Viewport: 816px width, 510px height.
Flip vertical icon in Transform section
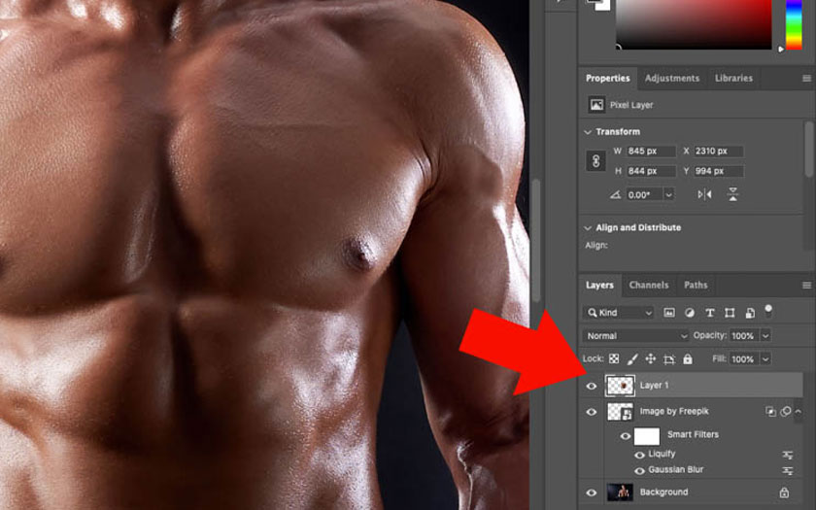click(732, 194)
